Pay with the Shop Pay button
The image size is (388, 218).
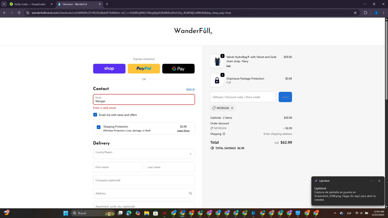pyautogui.click(x=109, y=69)
